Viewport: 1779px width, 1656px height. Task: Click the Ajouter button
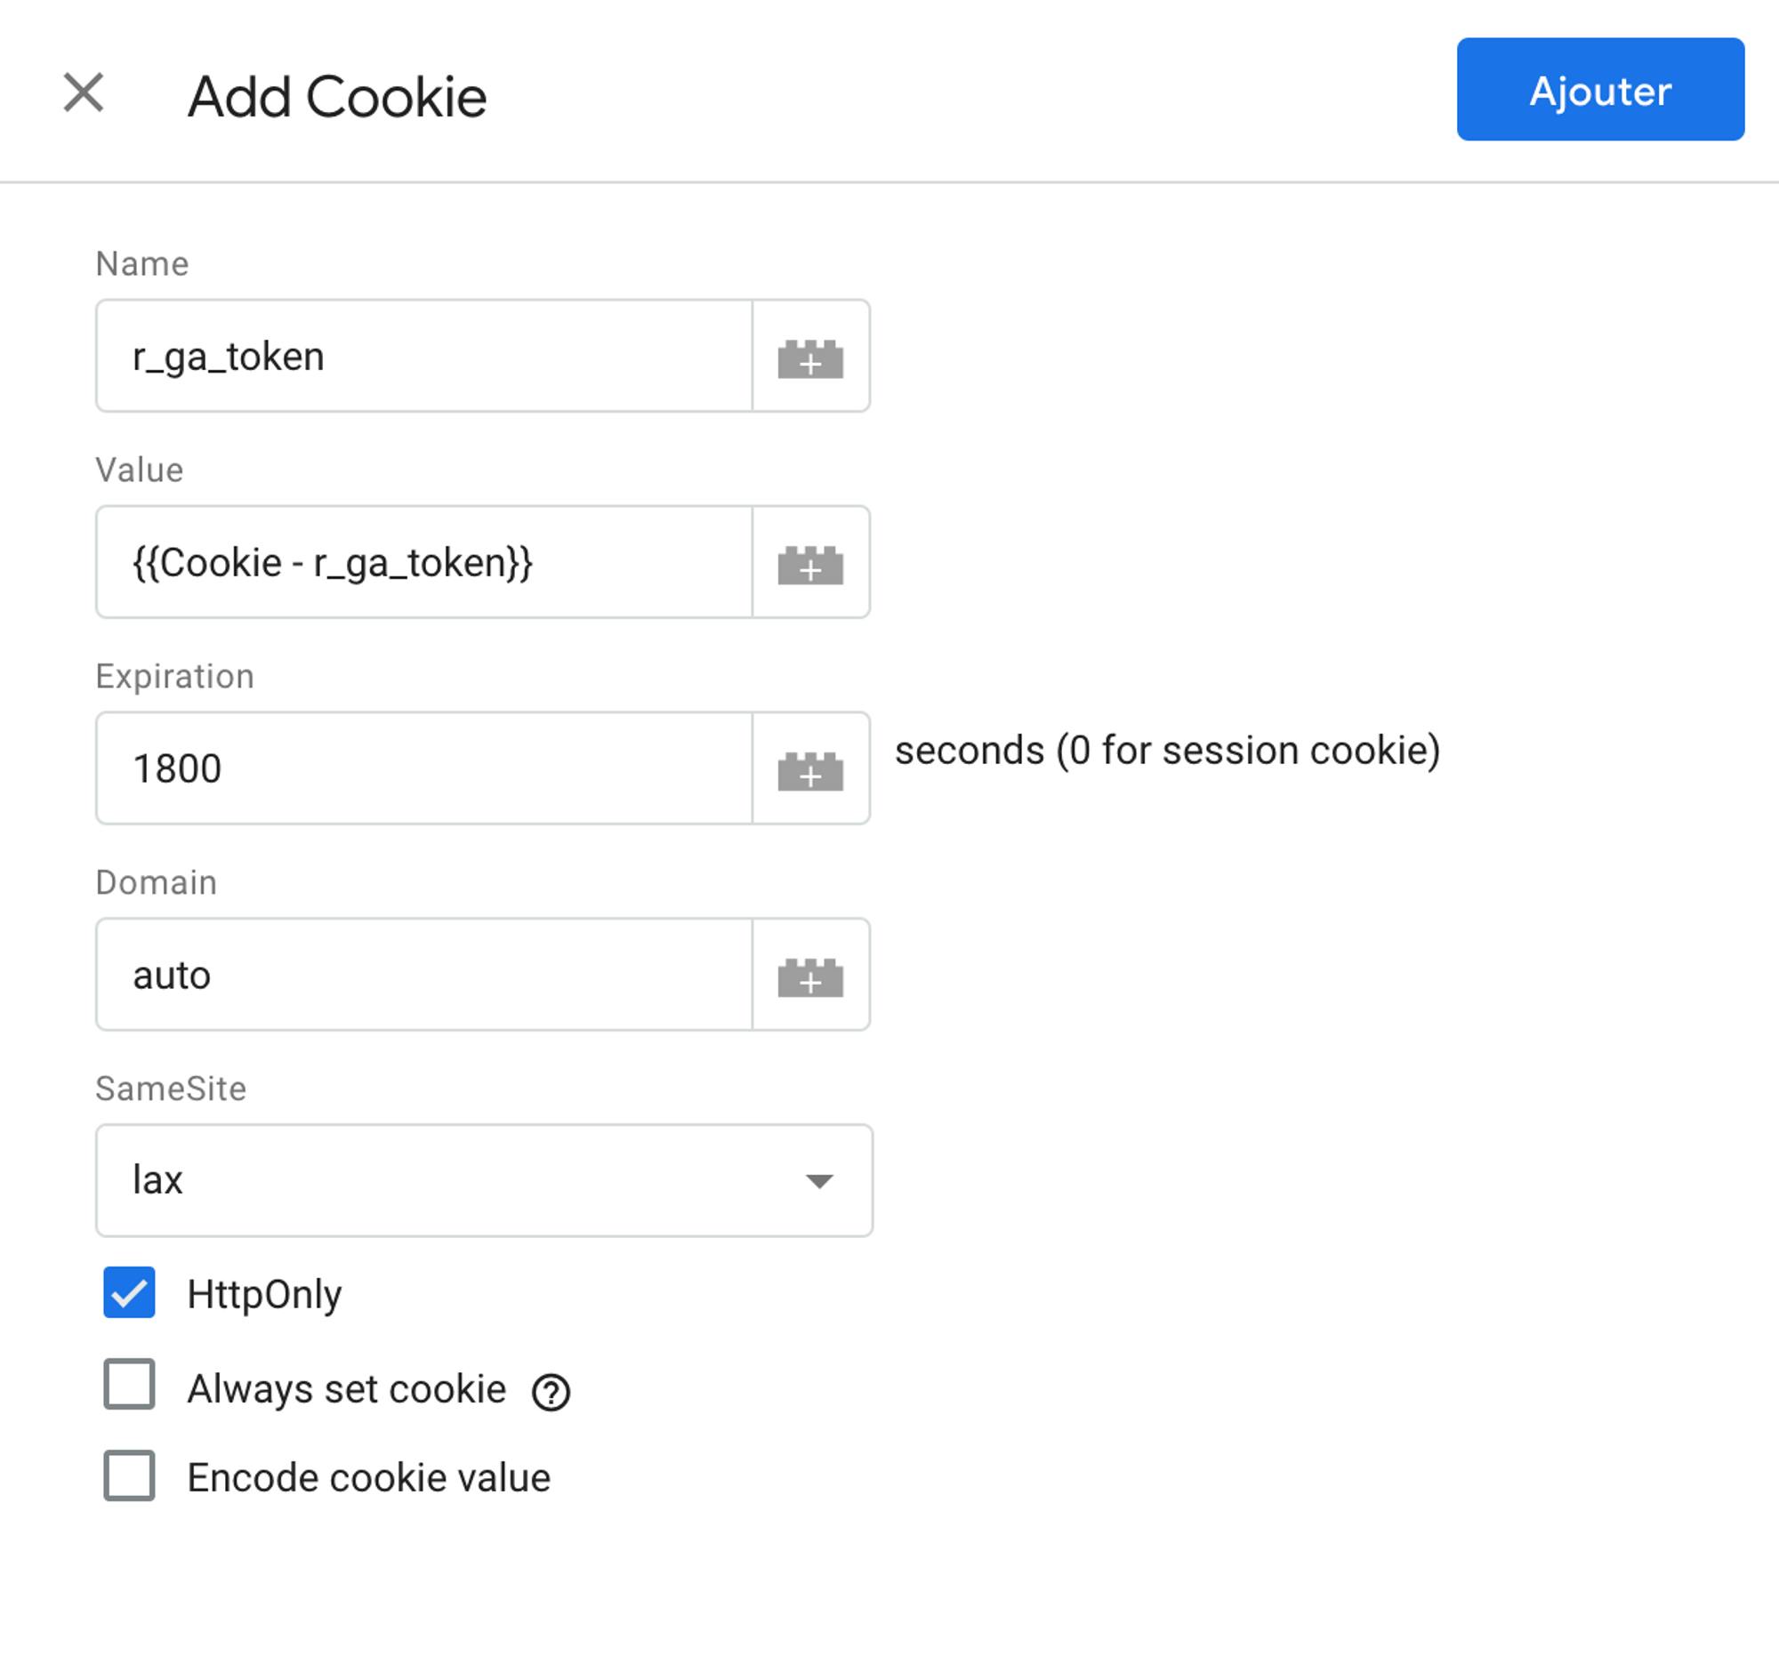click(1600, 90)
